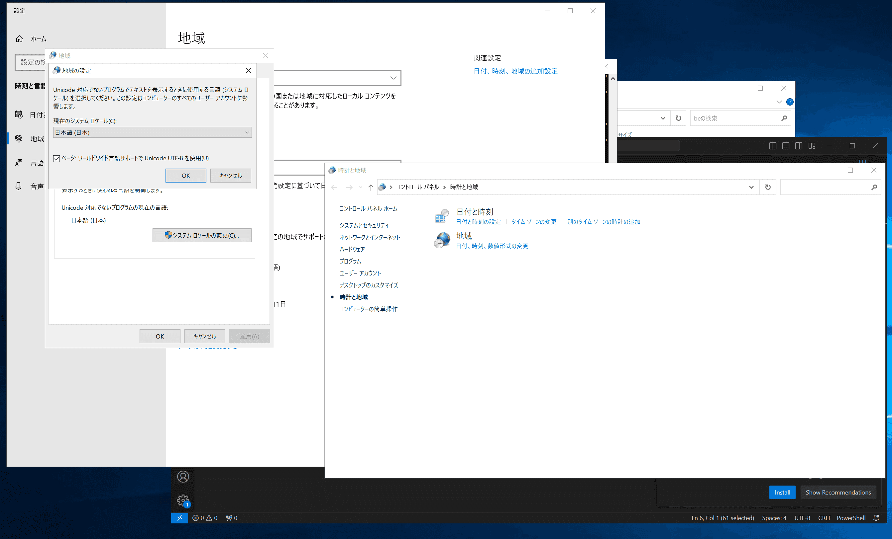Click the up-arrow navigation icon in Control Panel
892x539 pixels.
pos(370,187)
